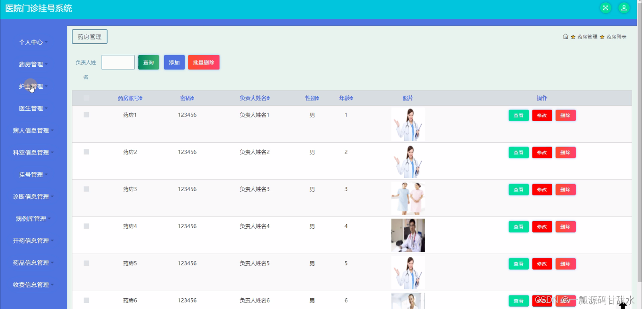Check the row checkbox for 药房5
642x309 pixels.
pyautogui.click(x=86, y=263)
